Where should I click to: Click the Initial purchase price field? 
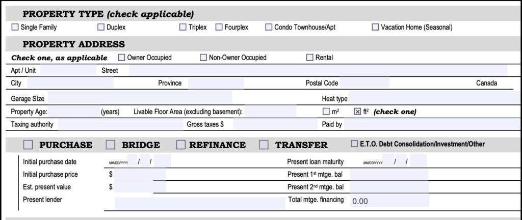pyautogui.click(x=140, y=175)
